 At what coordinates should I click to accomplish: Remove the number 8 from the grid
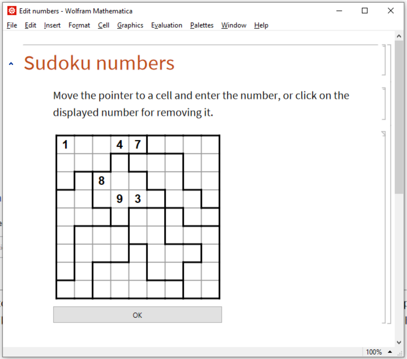coord(102,181)
